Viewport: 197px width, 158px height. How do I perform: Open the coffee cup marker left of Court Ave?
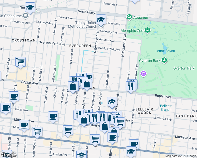(6, 108)
